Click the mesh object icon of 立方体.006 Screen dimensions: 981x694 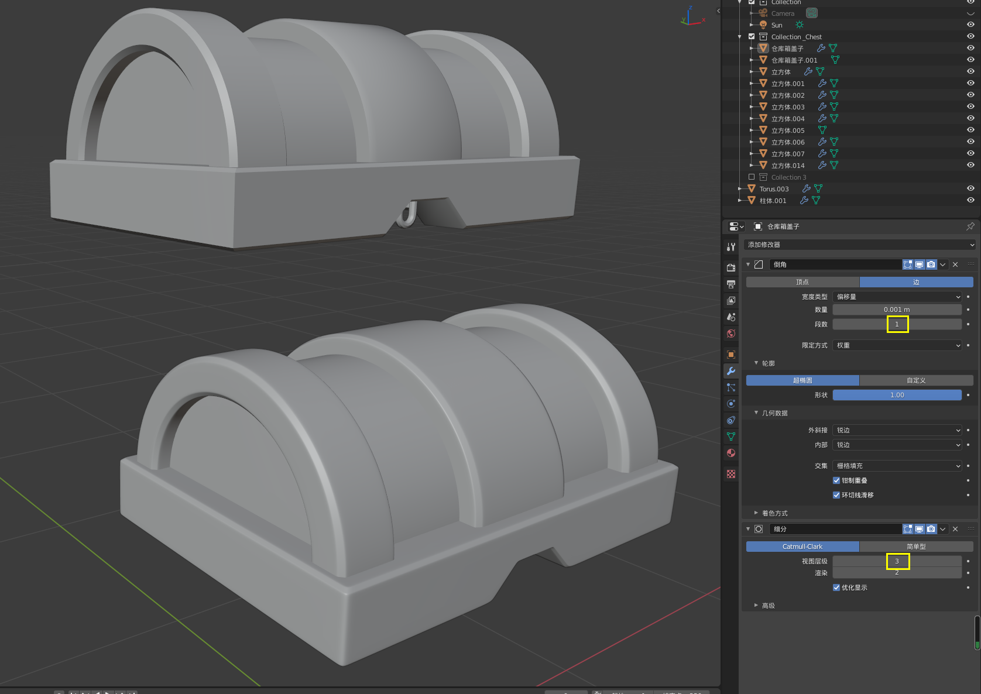coord(763,142)
